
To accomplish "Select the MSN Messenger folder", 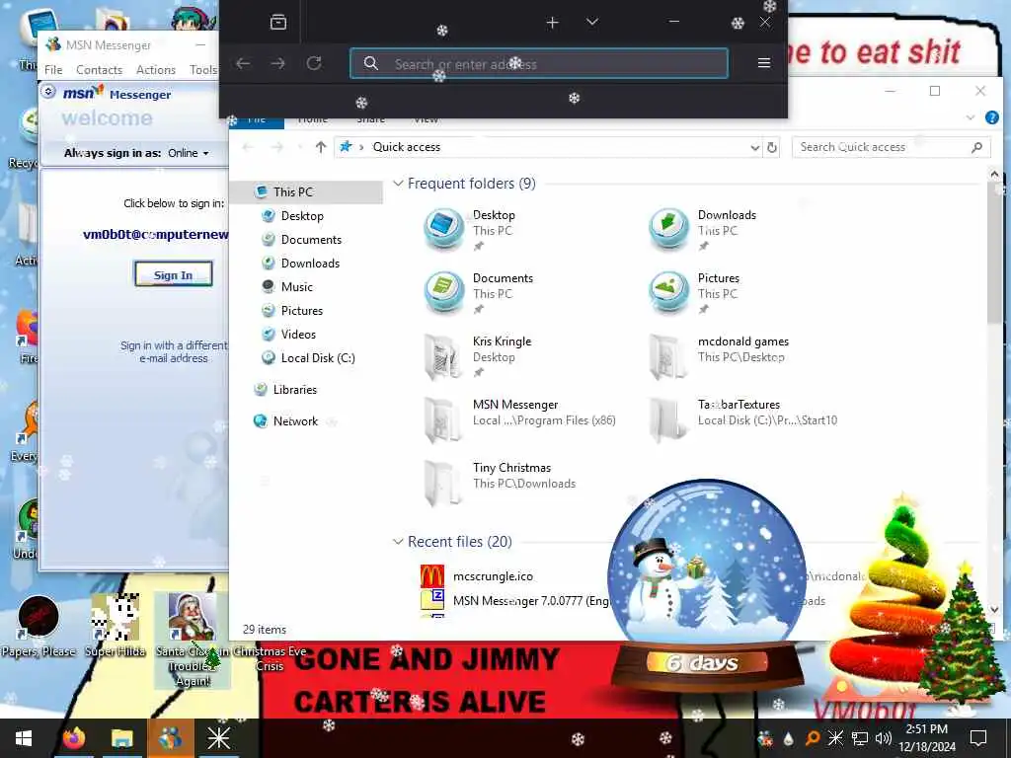I will 519,418.
